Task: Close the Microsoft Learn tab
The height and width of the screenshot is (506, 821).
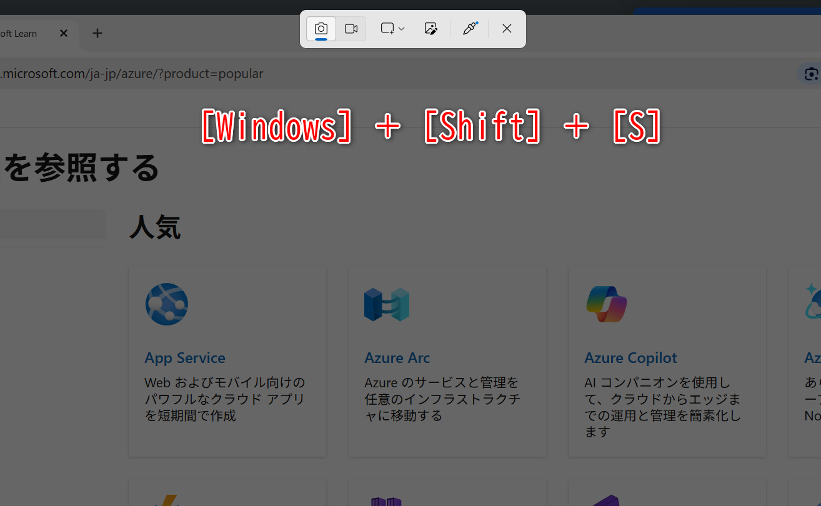Action: pyautogui.click(x=63, y=33)
